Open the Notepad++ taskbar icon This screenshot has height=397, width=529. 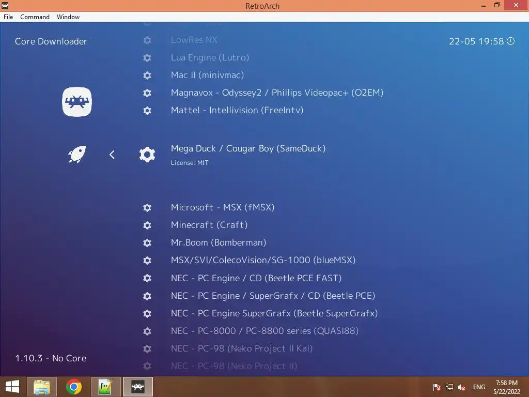(105, 387)
